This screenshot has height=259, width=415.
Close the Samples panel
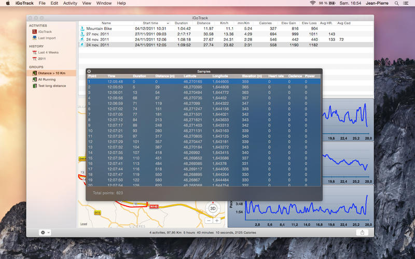[89, 71]
